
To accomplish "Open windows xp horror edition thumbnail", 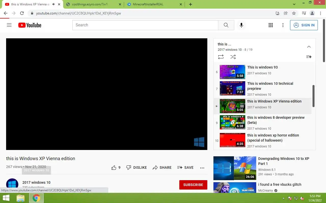I will (233, 140).
